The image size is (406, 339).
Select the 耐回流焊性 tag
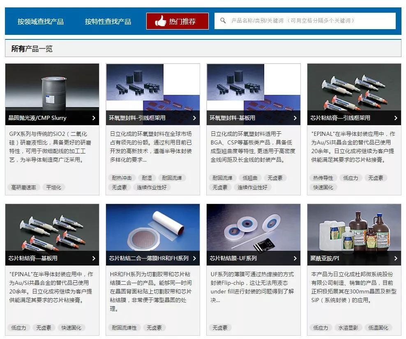coord(124,328)
